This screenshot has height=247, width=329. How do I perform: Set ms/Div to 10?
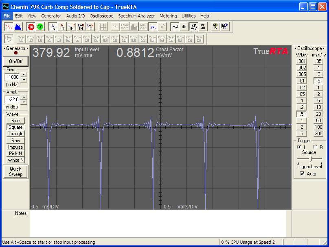318,107
